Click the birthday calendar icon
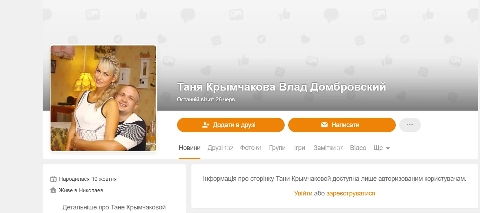480x213 pixels. 53,179
